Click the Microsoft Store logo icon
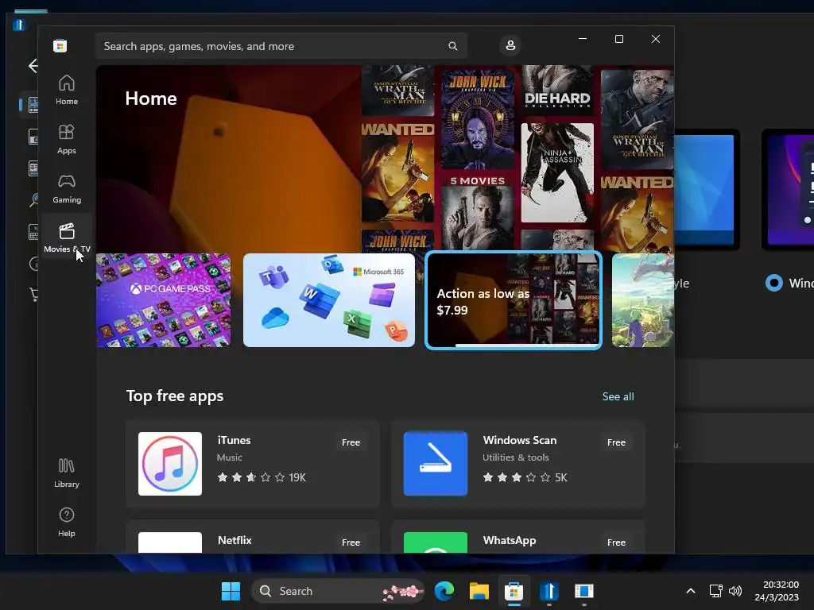Image resolution: width=814 pixels, height=610 pixels. click(60, 45)
